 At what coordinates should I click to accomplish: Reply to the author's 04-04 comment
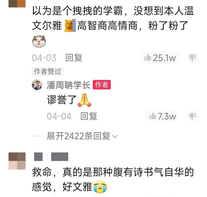[x=89, y=116]
